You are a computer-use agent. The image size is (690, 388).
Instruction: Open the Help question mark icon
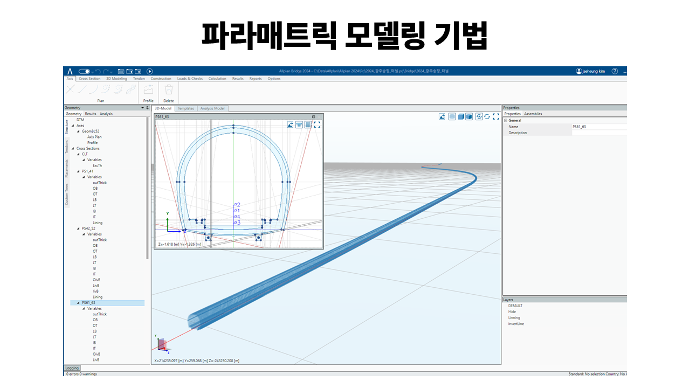615,71
